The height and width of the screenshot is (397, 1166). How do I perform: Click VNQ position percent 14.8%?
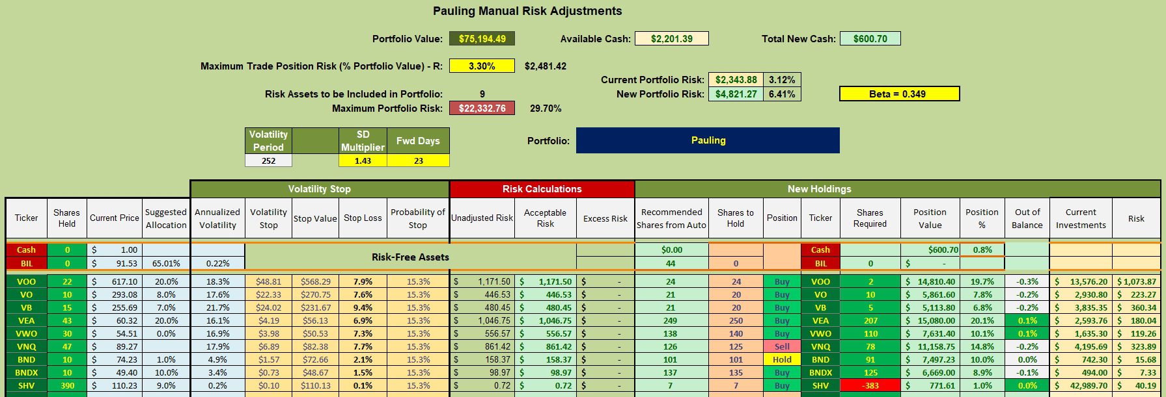click(x=982, y=347)
